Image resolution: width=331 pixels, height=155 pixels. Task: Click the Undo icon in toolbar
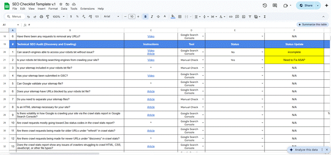pyautogui.click(x=28, y=17)
